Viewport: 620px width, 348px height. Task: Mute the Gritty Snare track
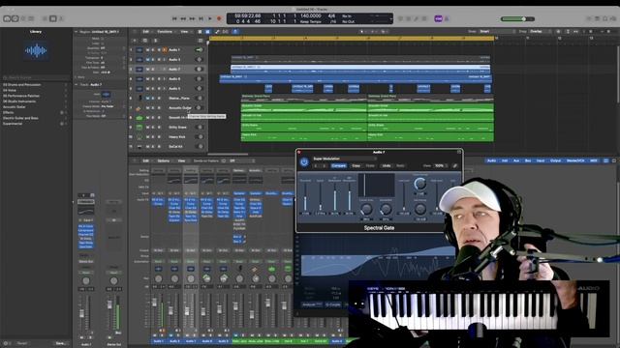pyautogui.click(x=147, y=127)
